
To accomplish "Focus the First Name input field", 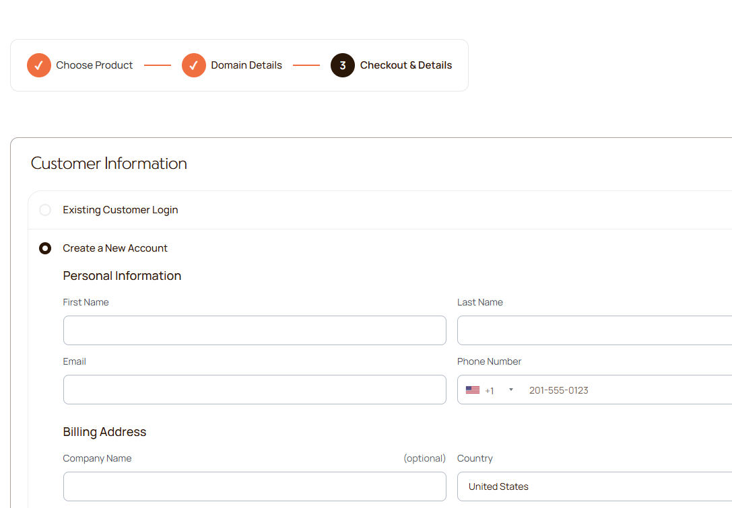I will [255, 330].
